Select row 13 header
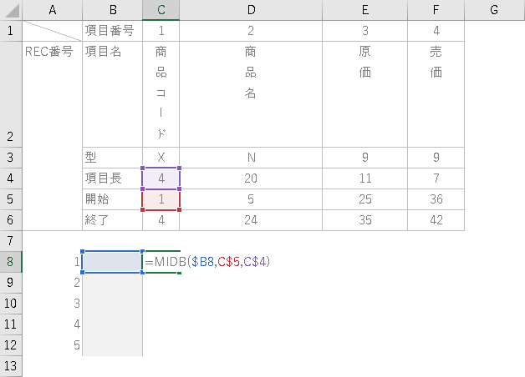 pyautogui.click(x=11, y=366)
